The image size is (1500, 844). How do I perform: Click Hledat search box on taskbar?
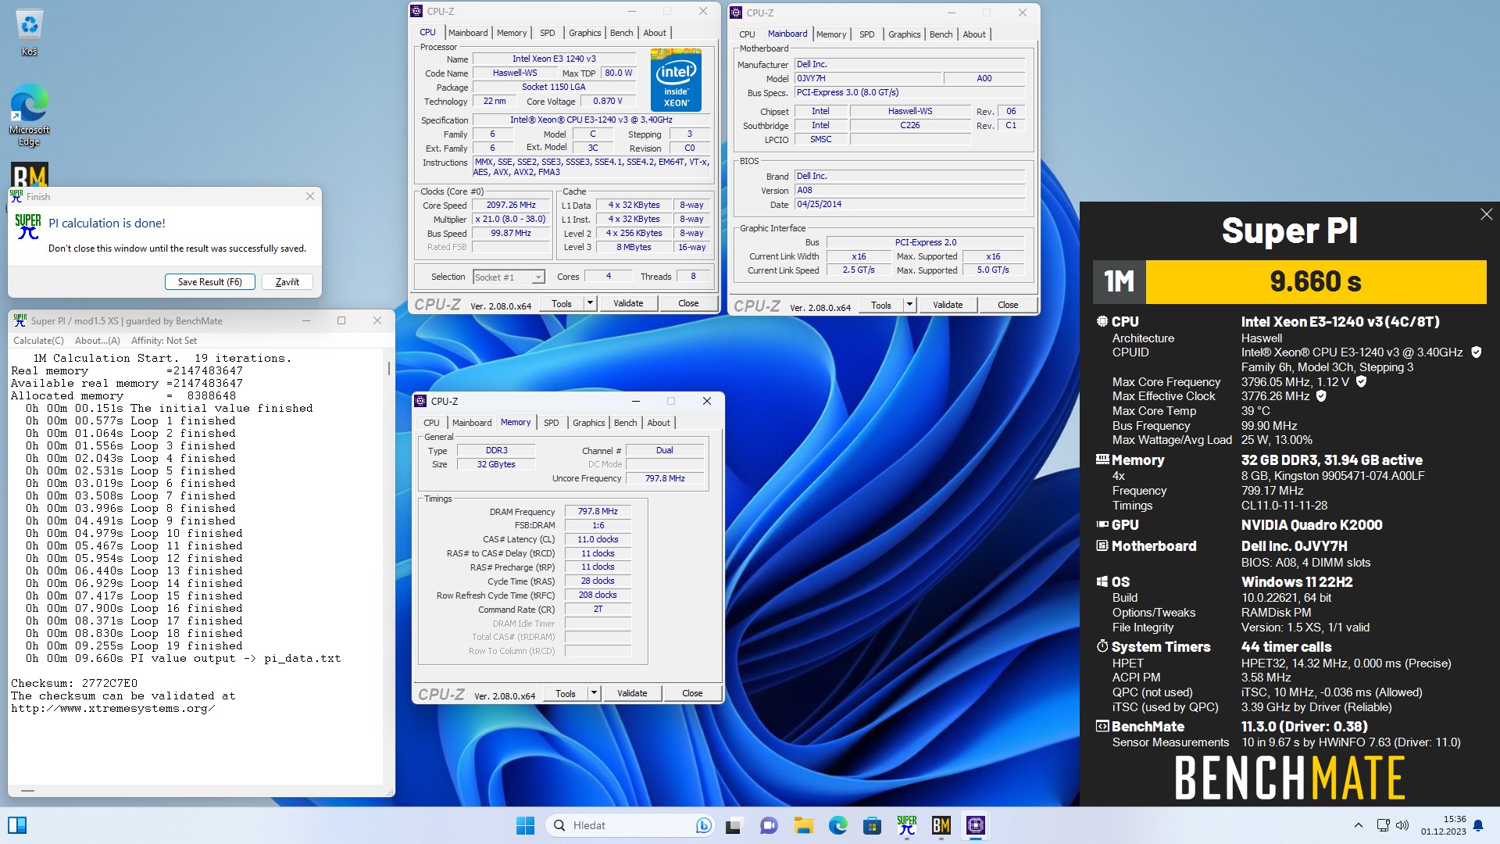tap(631, 825)
